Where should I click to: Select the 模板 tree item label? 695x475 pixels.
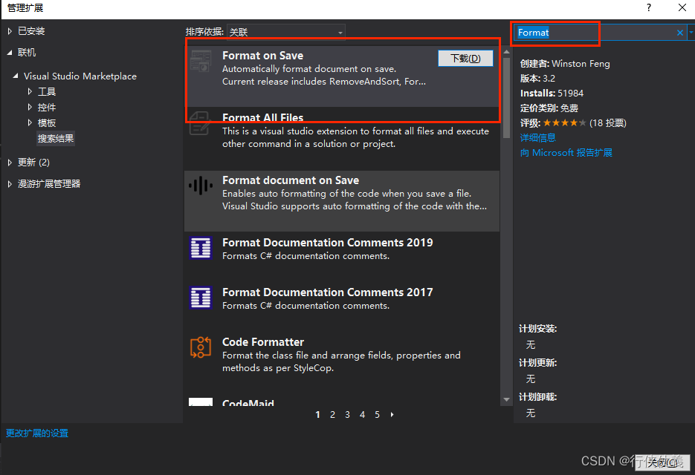pos(47,122)
